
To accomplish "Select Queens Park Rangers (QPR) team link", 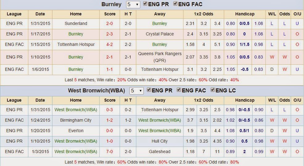I will pyautogui.click(x=160, y=57).
